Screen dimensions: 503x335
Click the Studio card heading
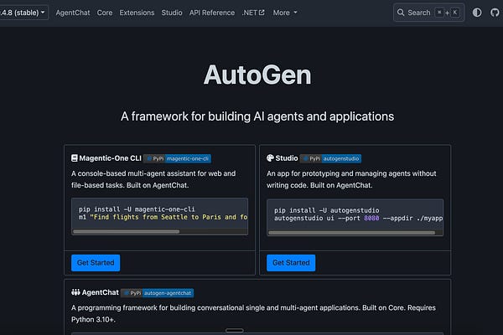click(287, 158)
